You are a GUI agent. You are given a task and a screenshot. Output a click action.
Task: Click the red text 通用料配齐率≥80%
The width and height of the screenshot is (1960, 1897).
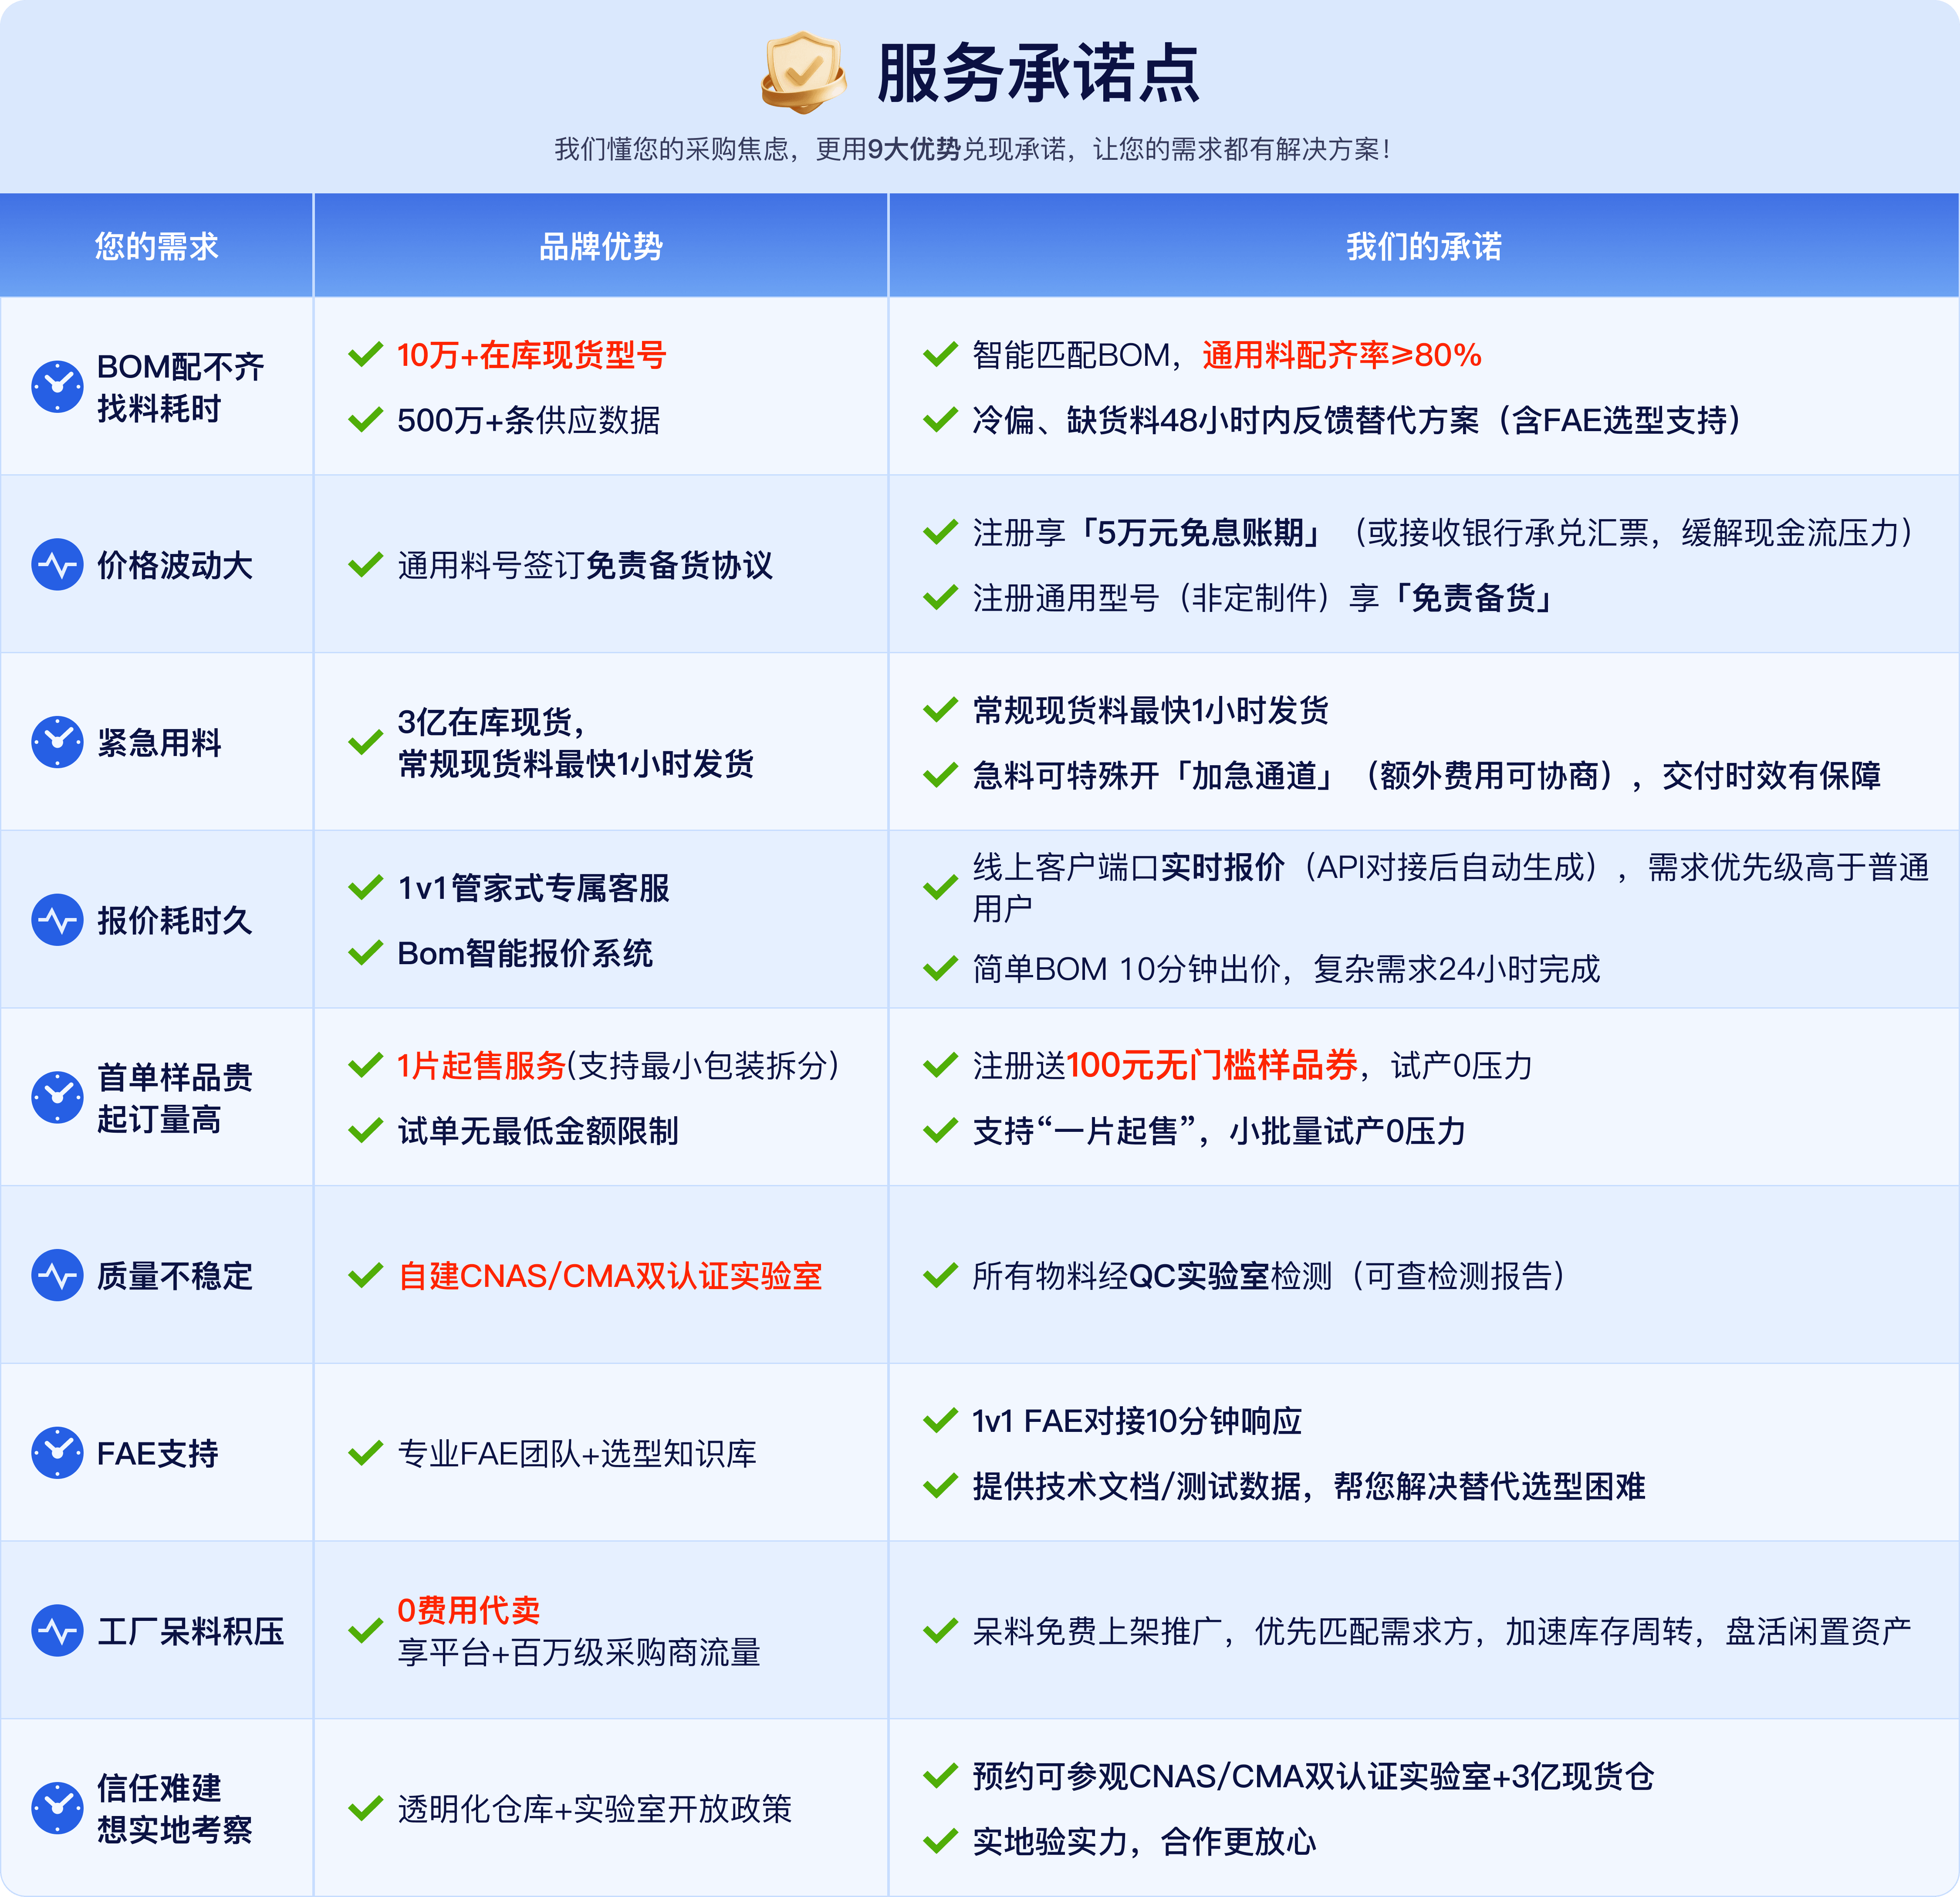1342,355
